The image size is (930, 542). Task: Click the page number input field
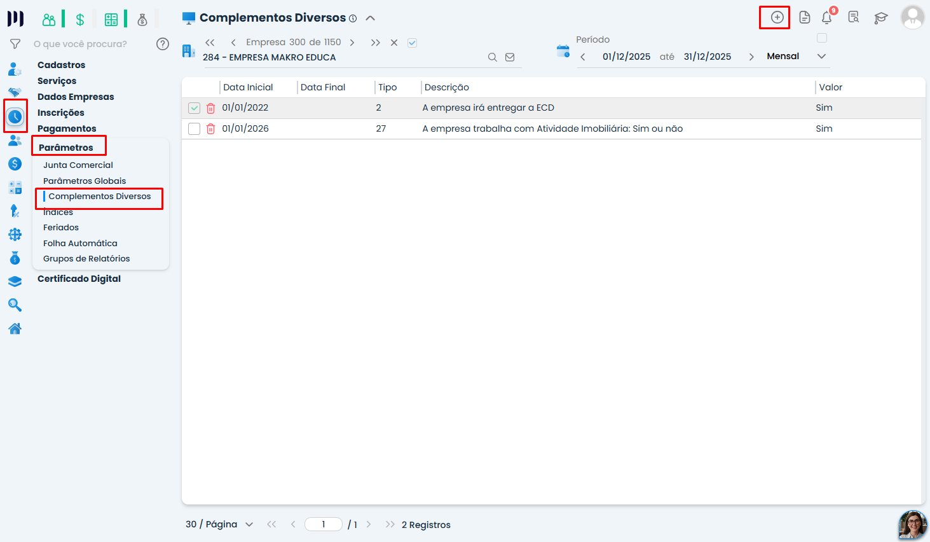tap(324, 525)
